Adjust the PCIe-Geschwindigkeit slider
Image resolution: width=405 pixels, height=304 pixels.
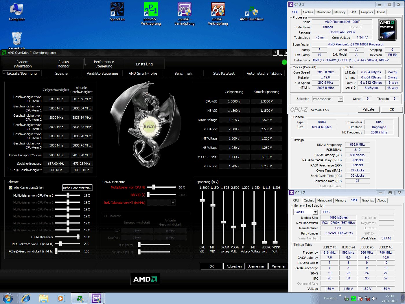coord(56,251)
